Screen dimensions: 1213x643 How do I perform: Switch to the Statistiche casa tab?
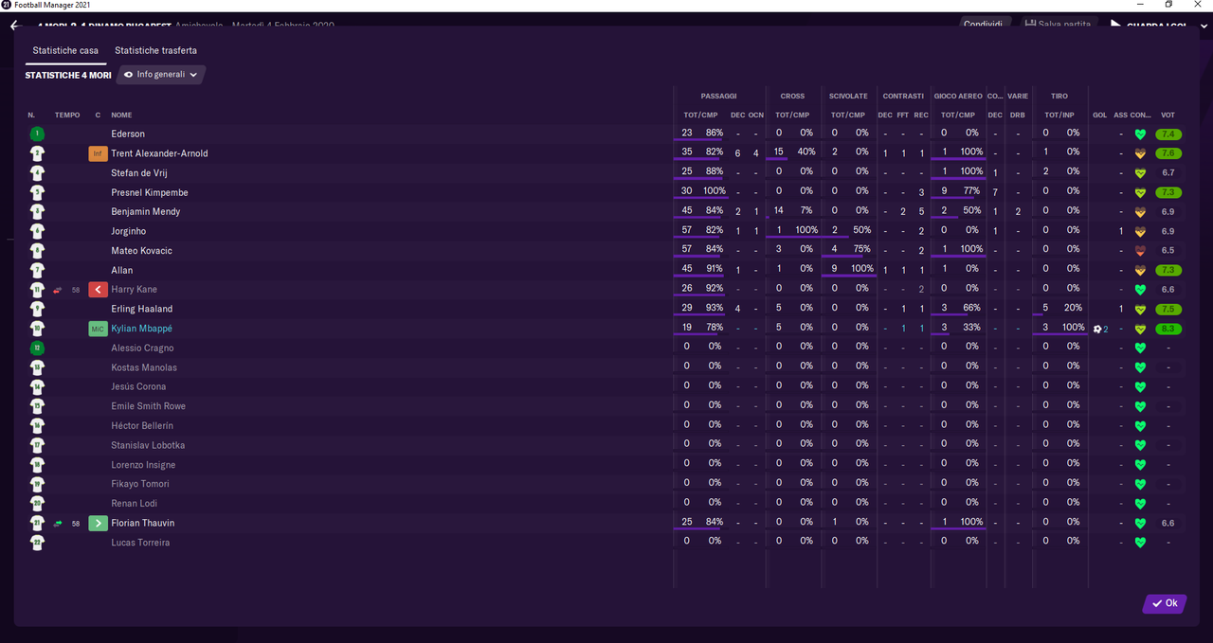coord(65,50)
